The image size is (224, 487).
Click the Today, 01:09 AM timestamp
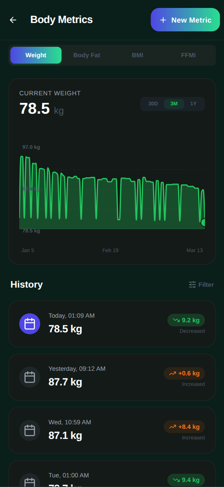point(72,316)
